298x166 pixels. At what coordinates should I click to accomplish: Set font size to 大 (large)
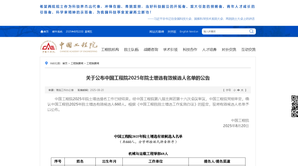(x=242, y=90)
